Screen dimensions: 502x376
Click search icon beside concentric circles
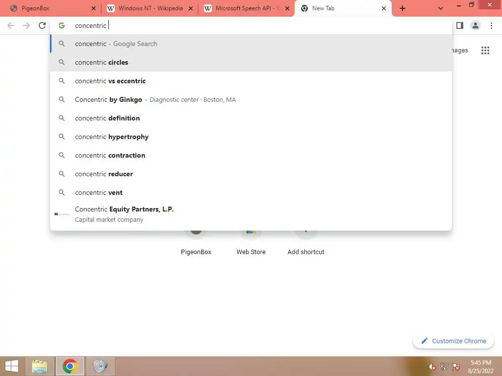tap(62, 62)
